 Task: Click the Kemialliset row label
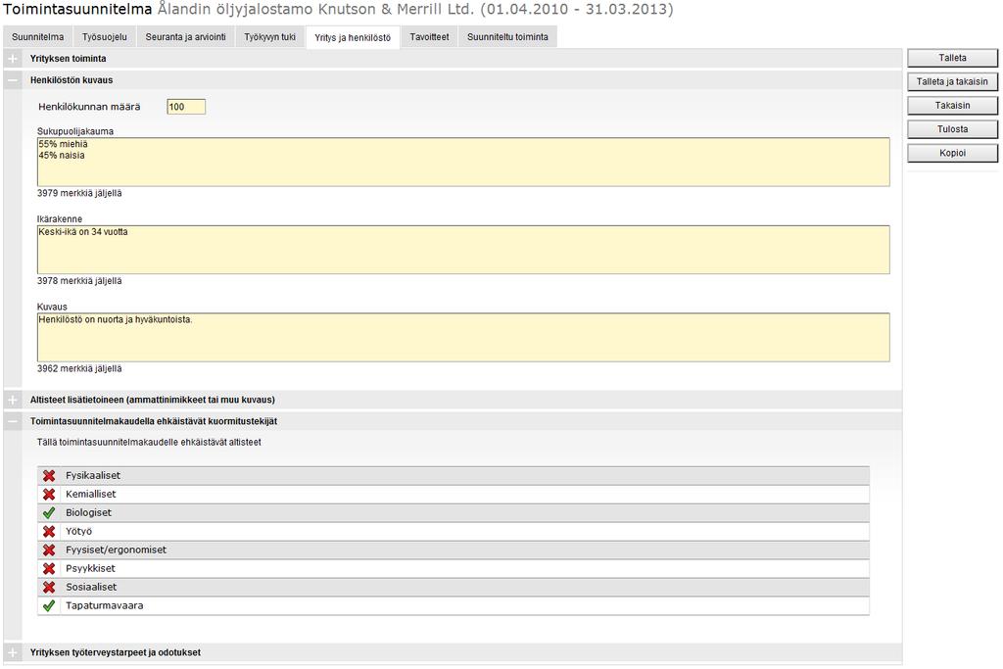[91, 495]
